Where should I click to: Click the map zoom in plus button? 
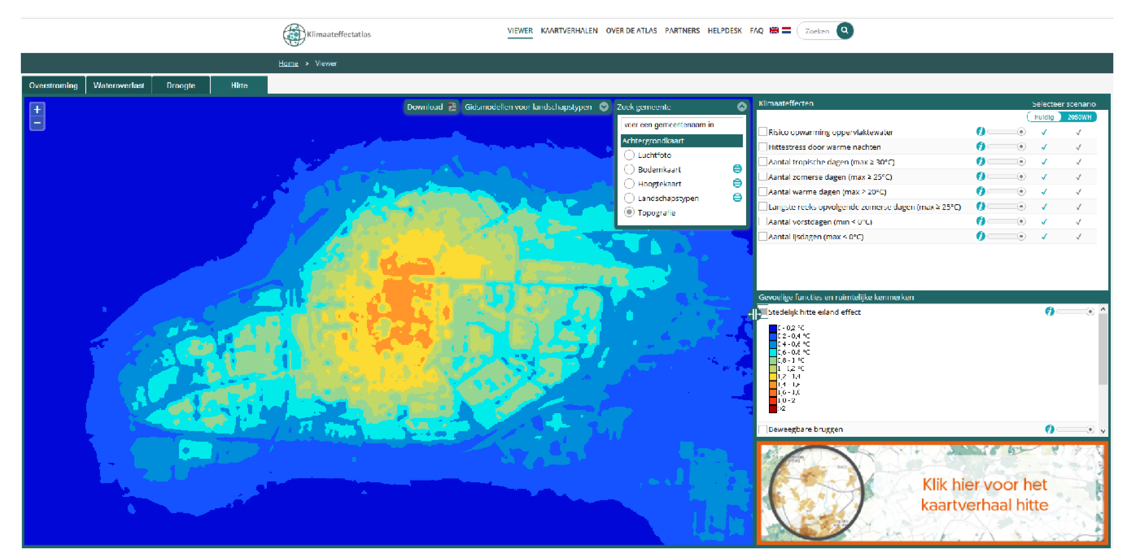[37, 110]
